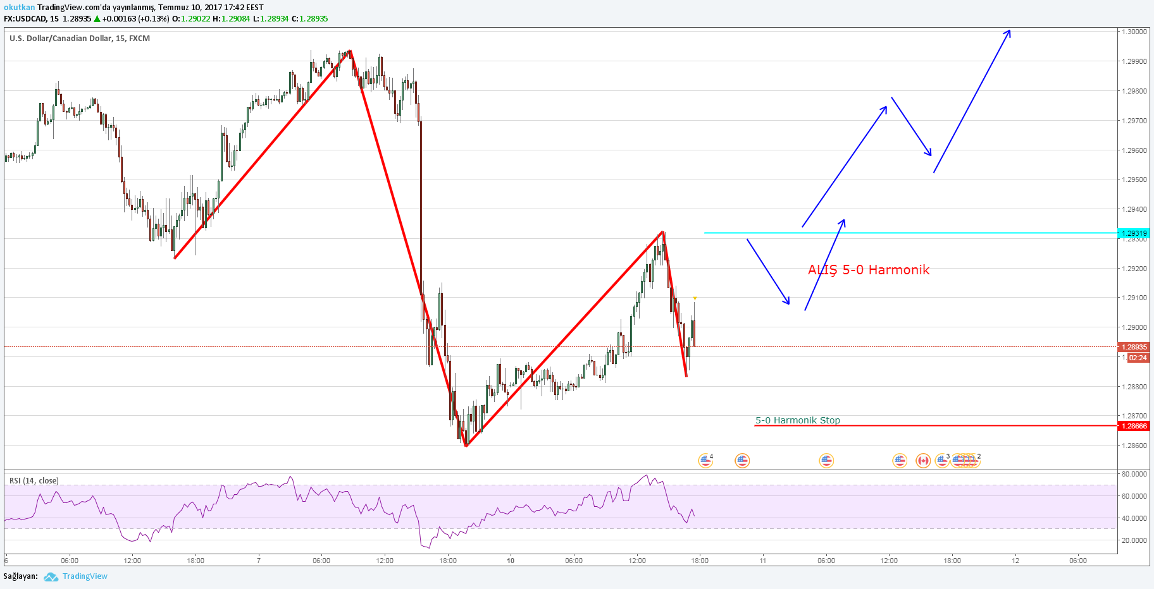Image resolution: width=1154 pixels, height=589 pixels.
Task: Click the FX:USDCAD symbol in the header
Action: coord(25,19)
